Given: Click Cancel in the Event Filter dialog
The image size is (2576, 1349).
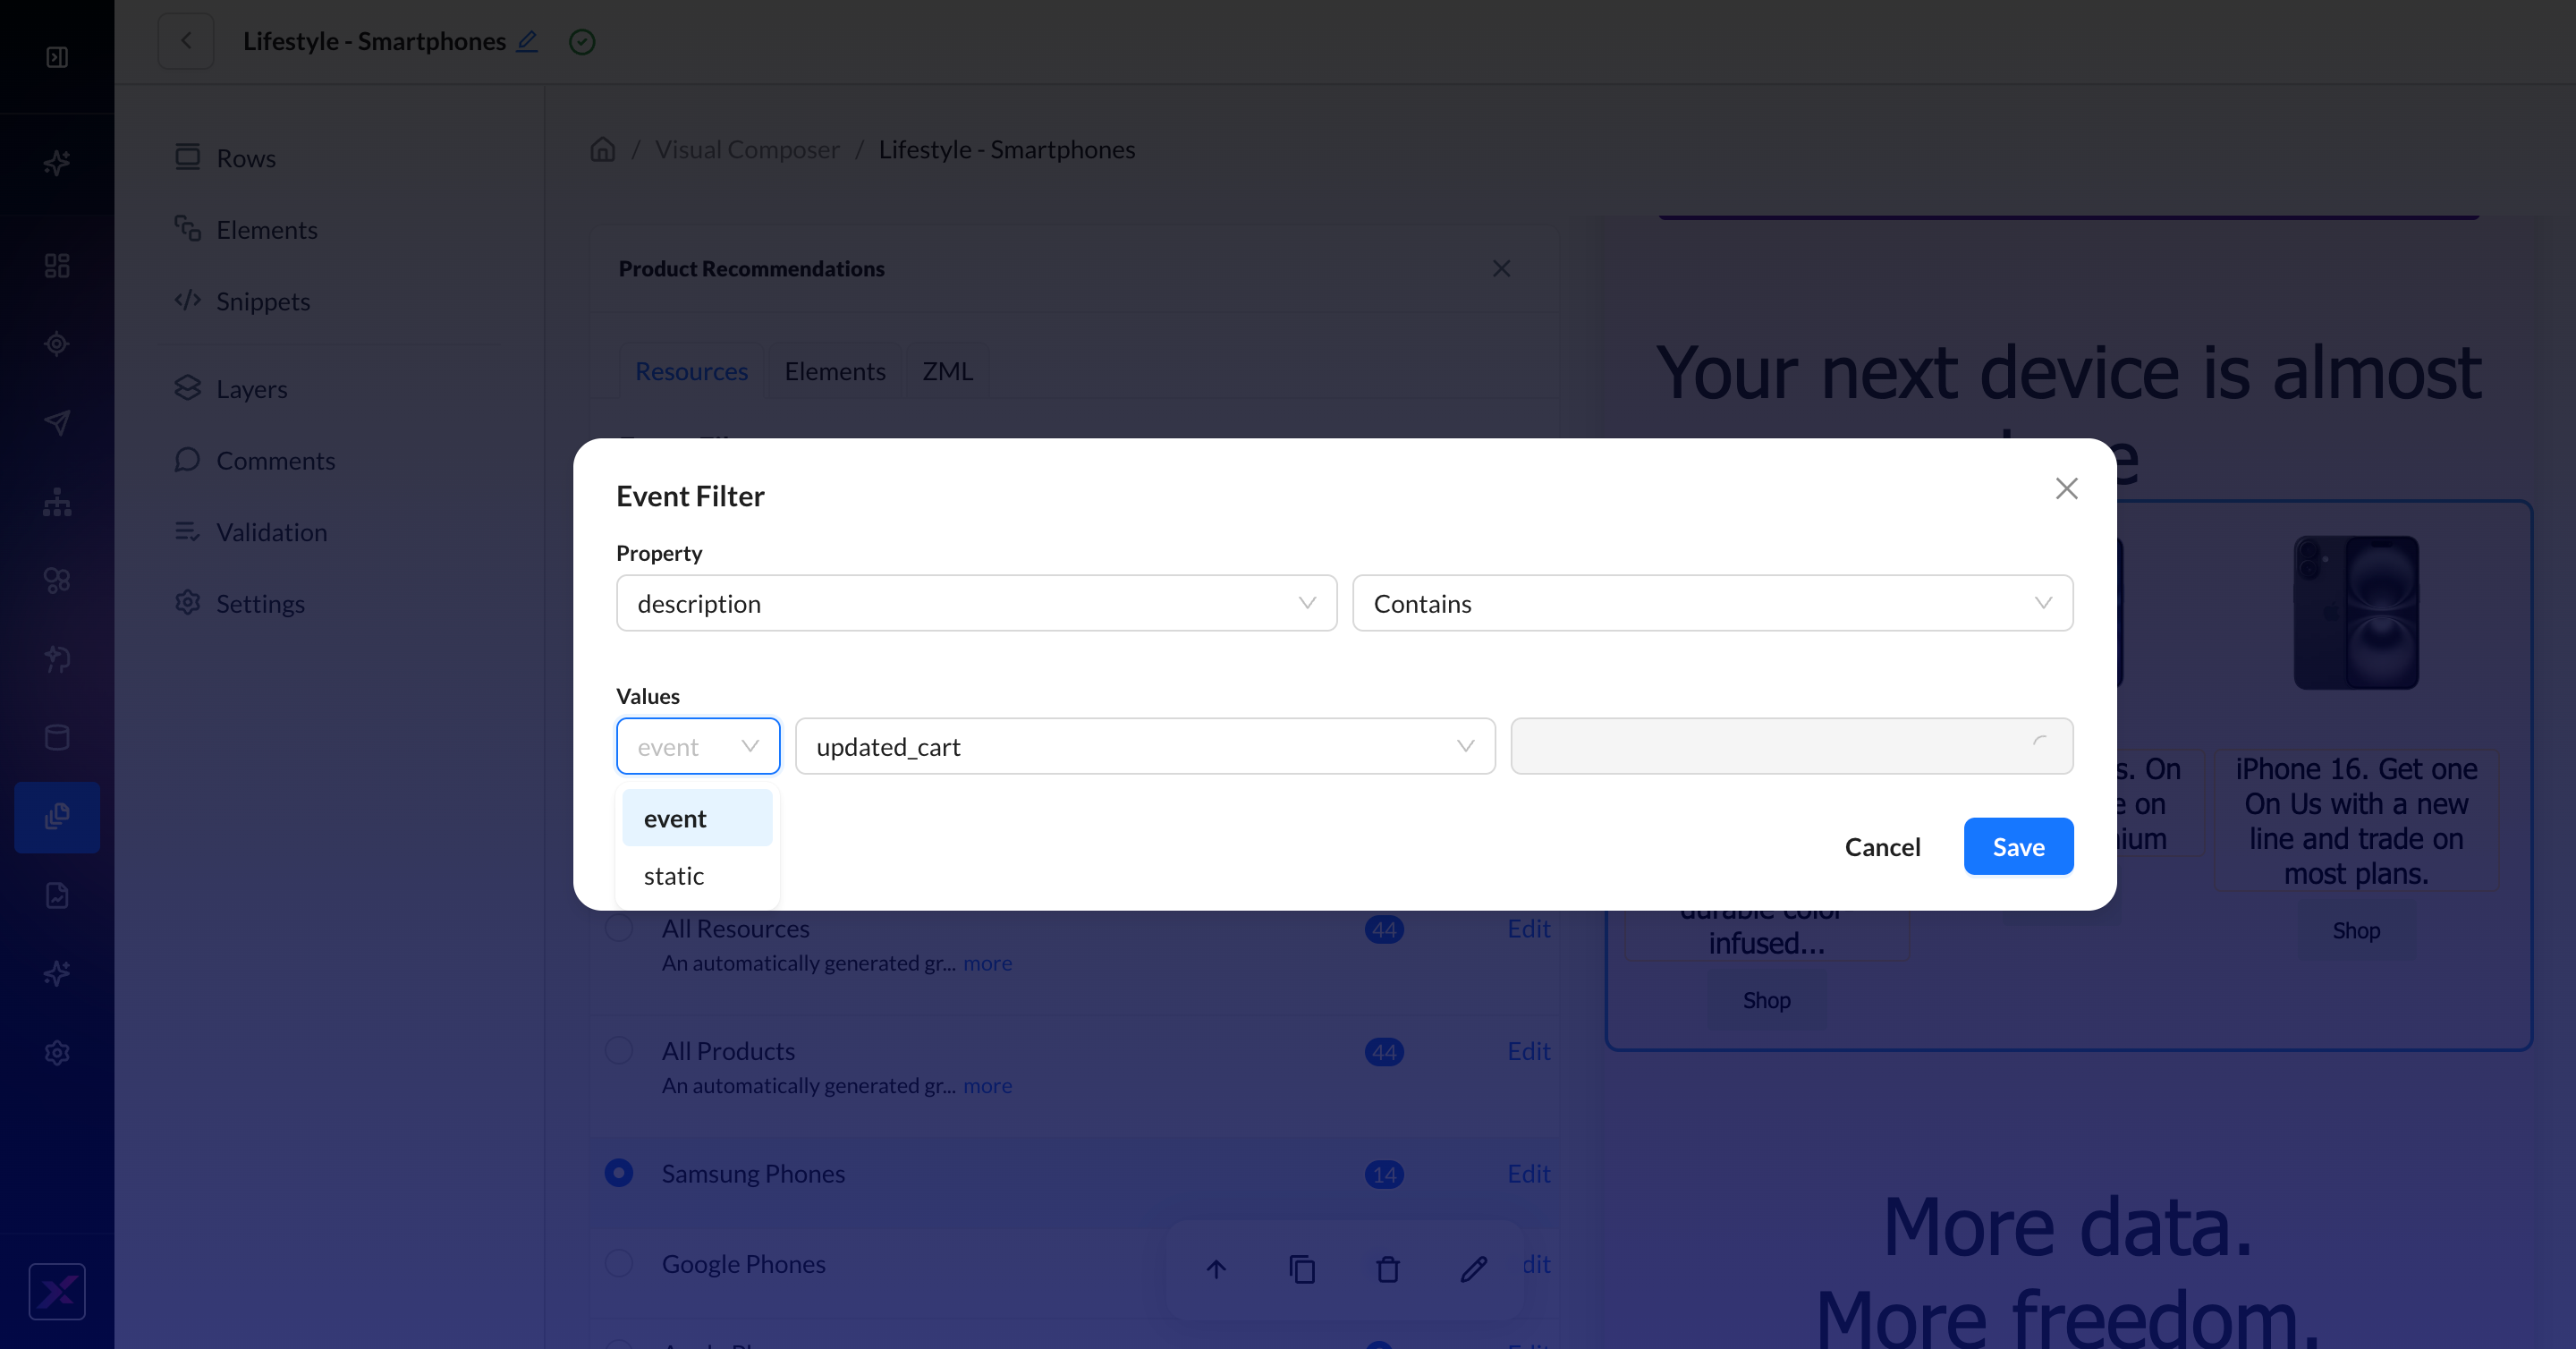Looking at the screenshot, I should (1882, 846).
